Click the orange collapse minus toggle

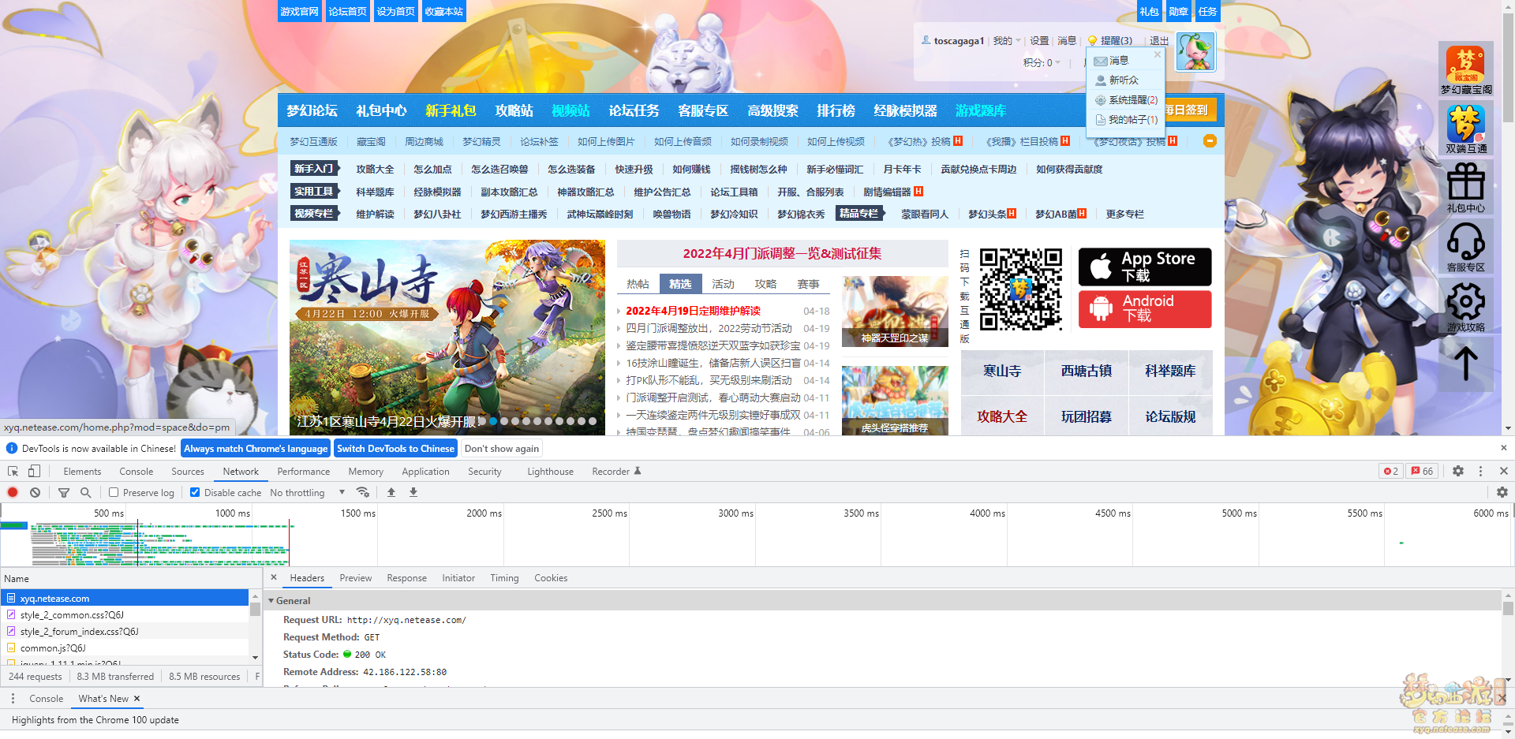(1209, 141)
